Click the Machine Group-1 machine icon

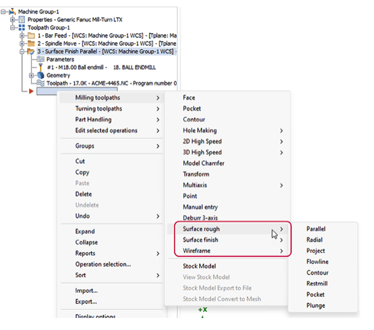click(x=12, y=11)
